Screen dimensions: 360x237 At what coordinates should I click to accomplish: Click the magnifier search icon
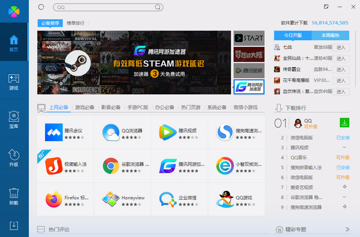pyautogui.click(x=158, y=7)
